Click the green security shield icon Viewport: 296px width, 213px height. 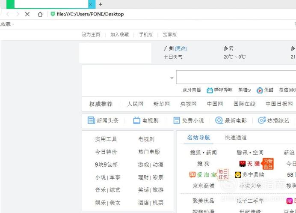coord(53,14)
